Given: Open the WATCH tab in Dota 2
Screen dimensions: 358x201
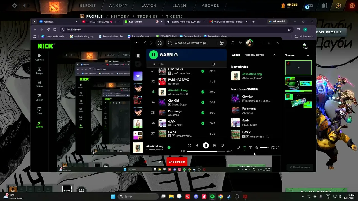Looking at the screenshot, I should (149, 6).
